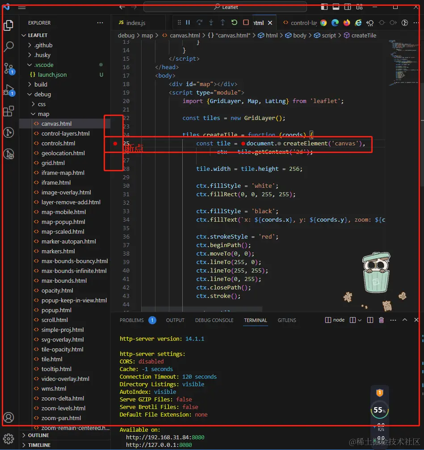424x450 pixels.
Task: Open the Accounts menu icon
Action: tap(8, 417)
